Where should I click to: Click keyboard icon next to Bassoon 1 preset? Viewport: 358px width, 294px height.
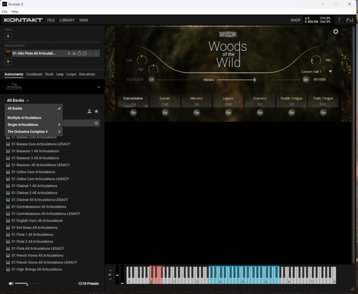8,151
